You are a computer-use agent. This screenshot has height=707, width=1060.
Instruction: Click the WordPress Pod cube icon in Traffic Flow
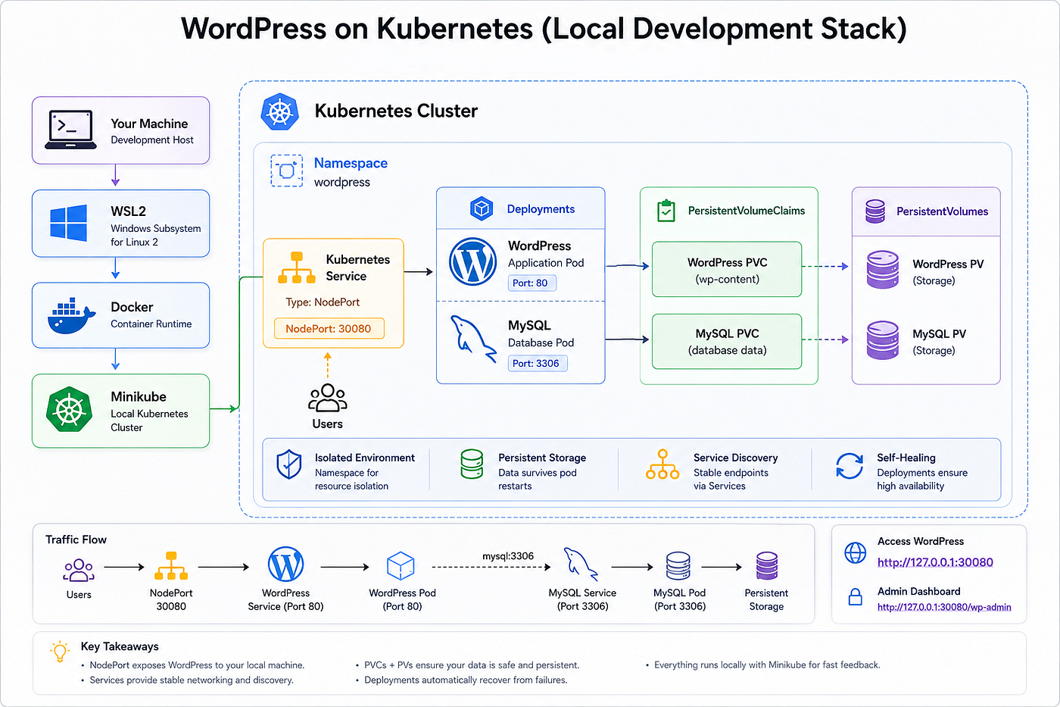click(x=401, y=566)
